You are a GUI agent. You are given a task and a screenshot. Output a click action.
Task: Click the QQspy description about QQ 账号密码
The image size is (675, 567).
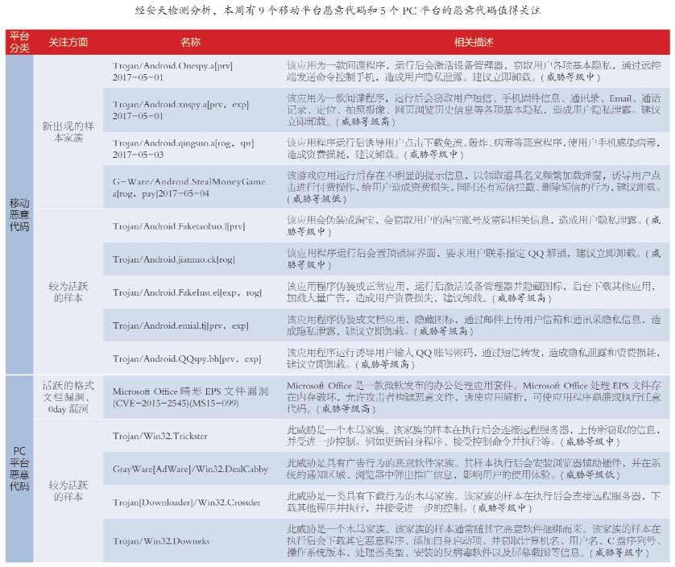click(x=474, y=358)
